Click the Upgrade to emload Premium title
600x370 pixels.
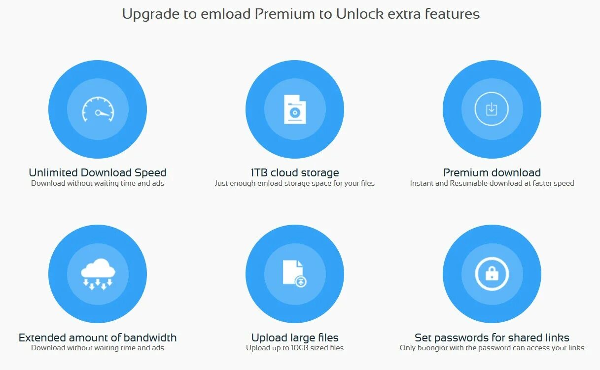tap(301, 14)
